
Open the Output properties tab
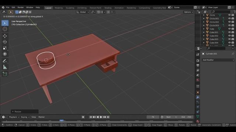(198, 65)
